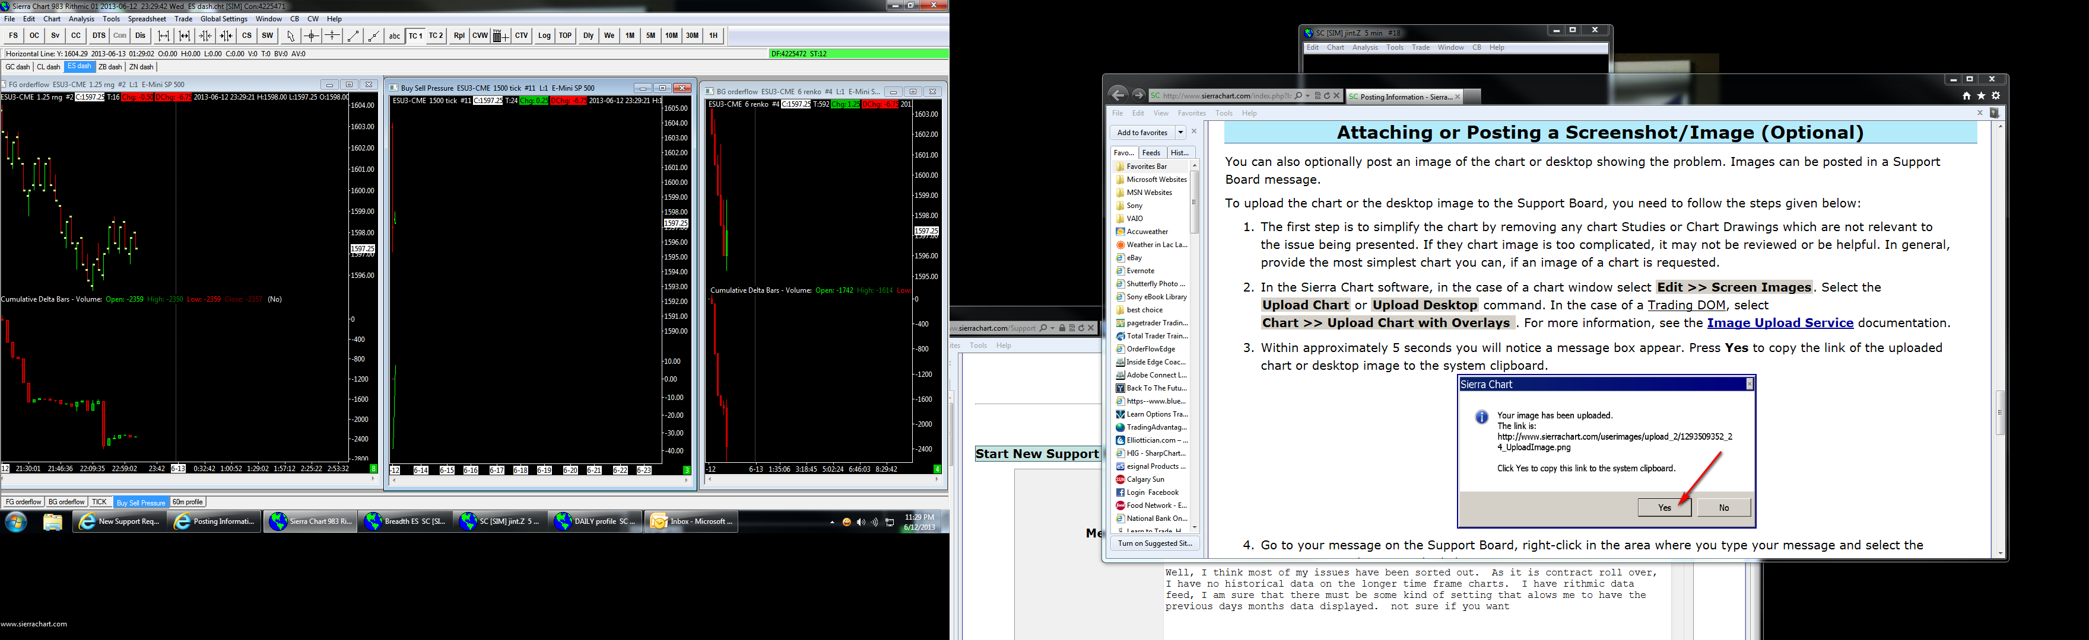Select the line drawing tool

coord(353,36)
